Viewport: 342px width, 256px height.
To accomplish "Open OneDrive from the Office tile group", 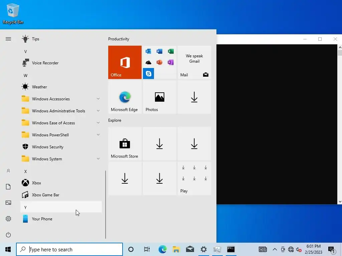I will click(148, 62).
